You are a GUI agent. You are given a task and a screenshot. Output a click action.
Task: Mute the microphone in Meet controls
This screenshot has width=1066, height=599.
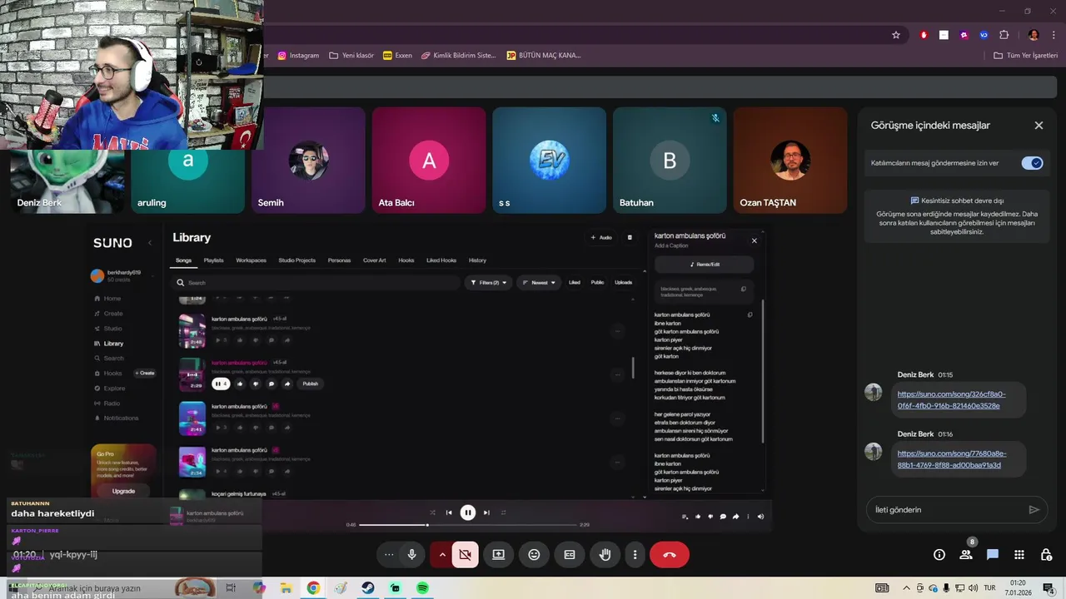tap(411, 555)
